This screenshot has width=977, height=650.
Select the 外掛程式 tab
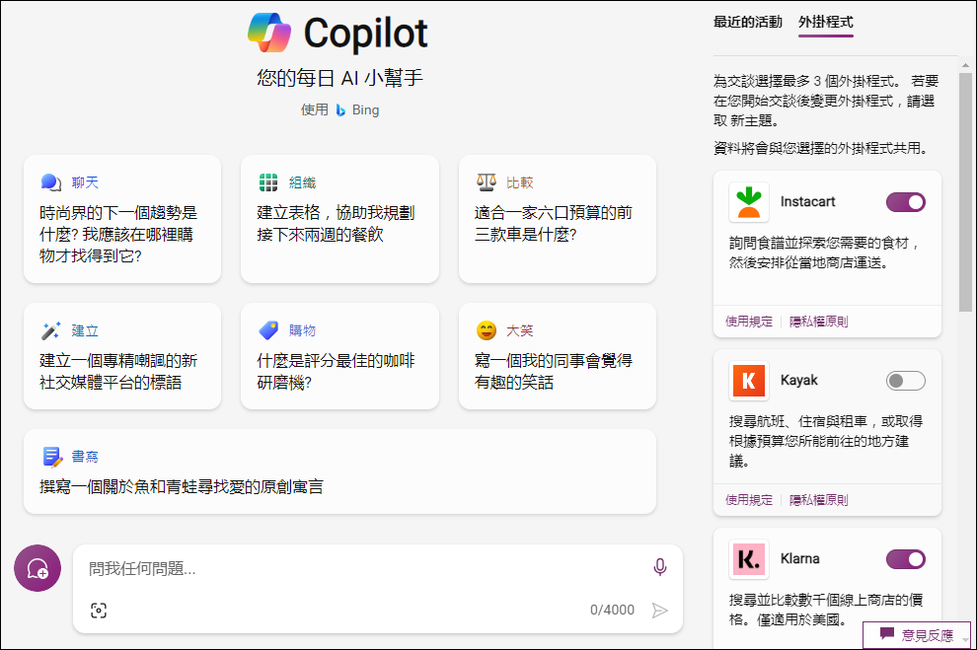826,23
